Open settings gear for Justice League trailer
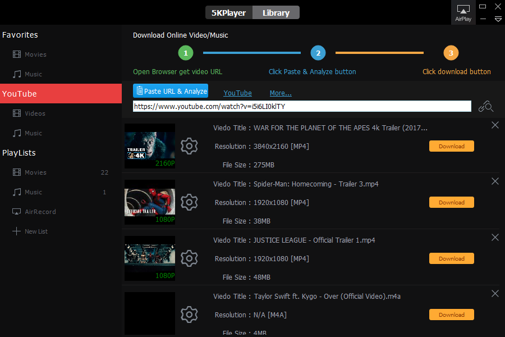The height and width of the screenshot is (337, 505). (x=190, y=258)
